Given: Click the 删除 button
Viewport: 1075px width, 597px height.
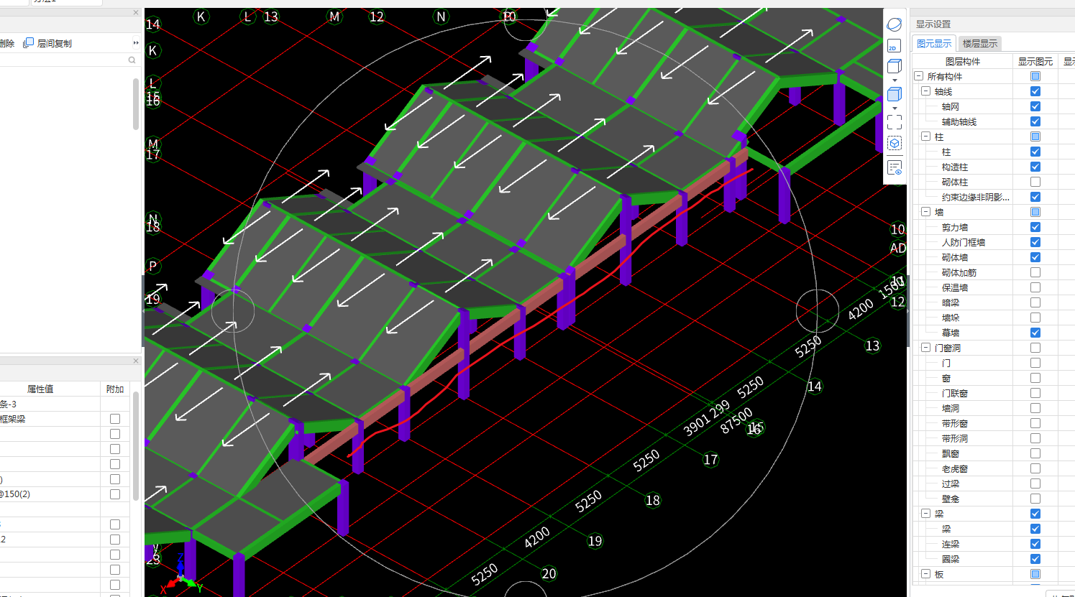Looking at the screenshot, I should pos(7,43).
